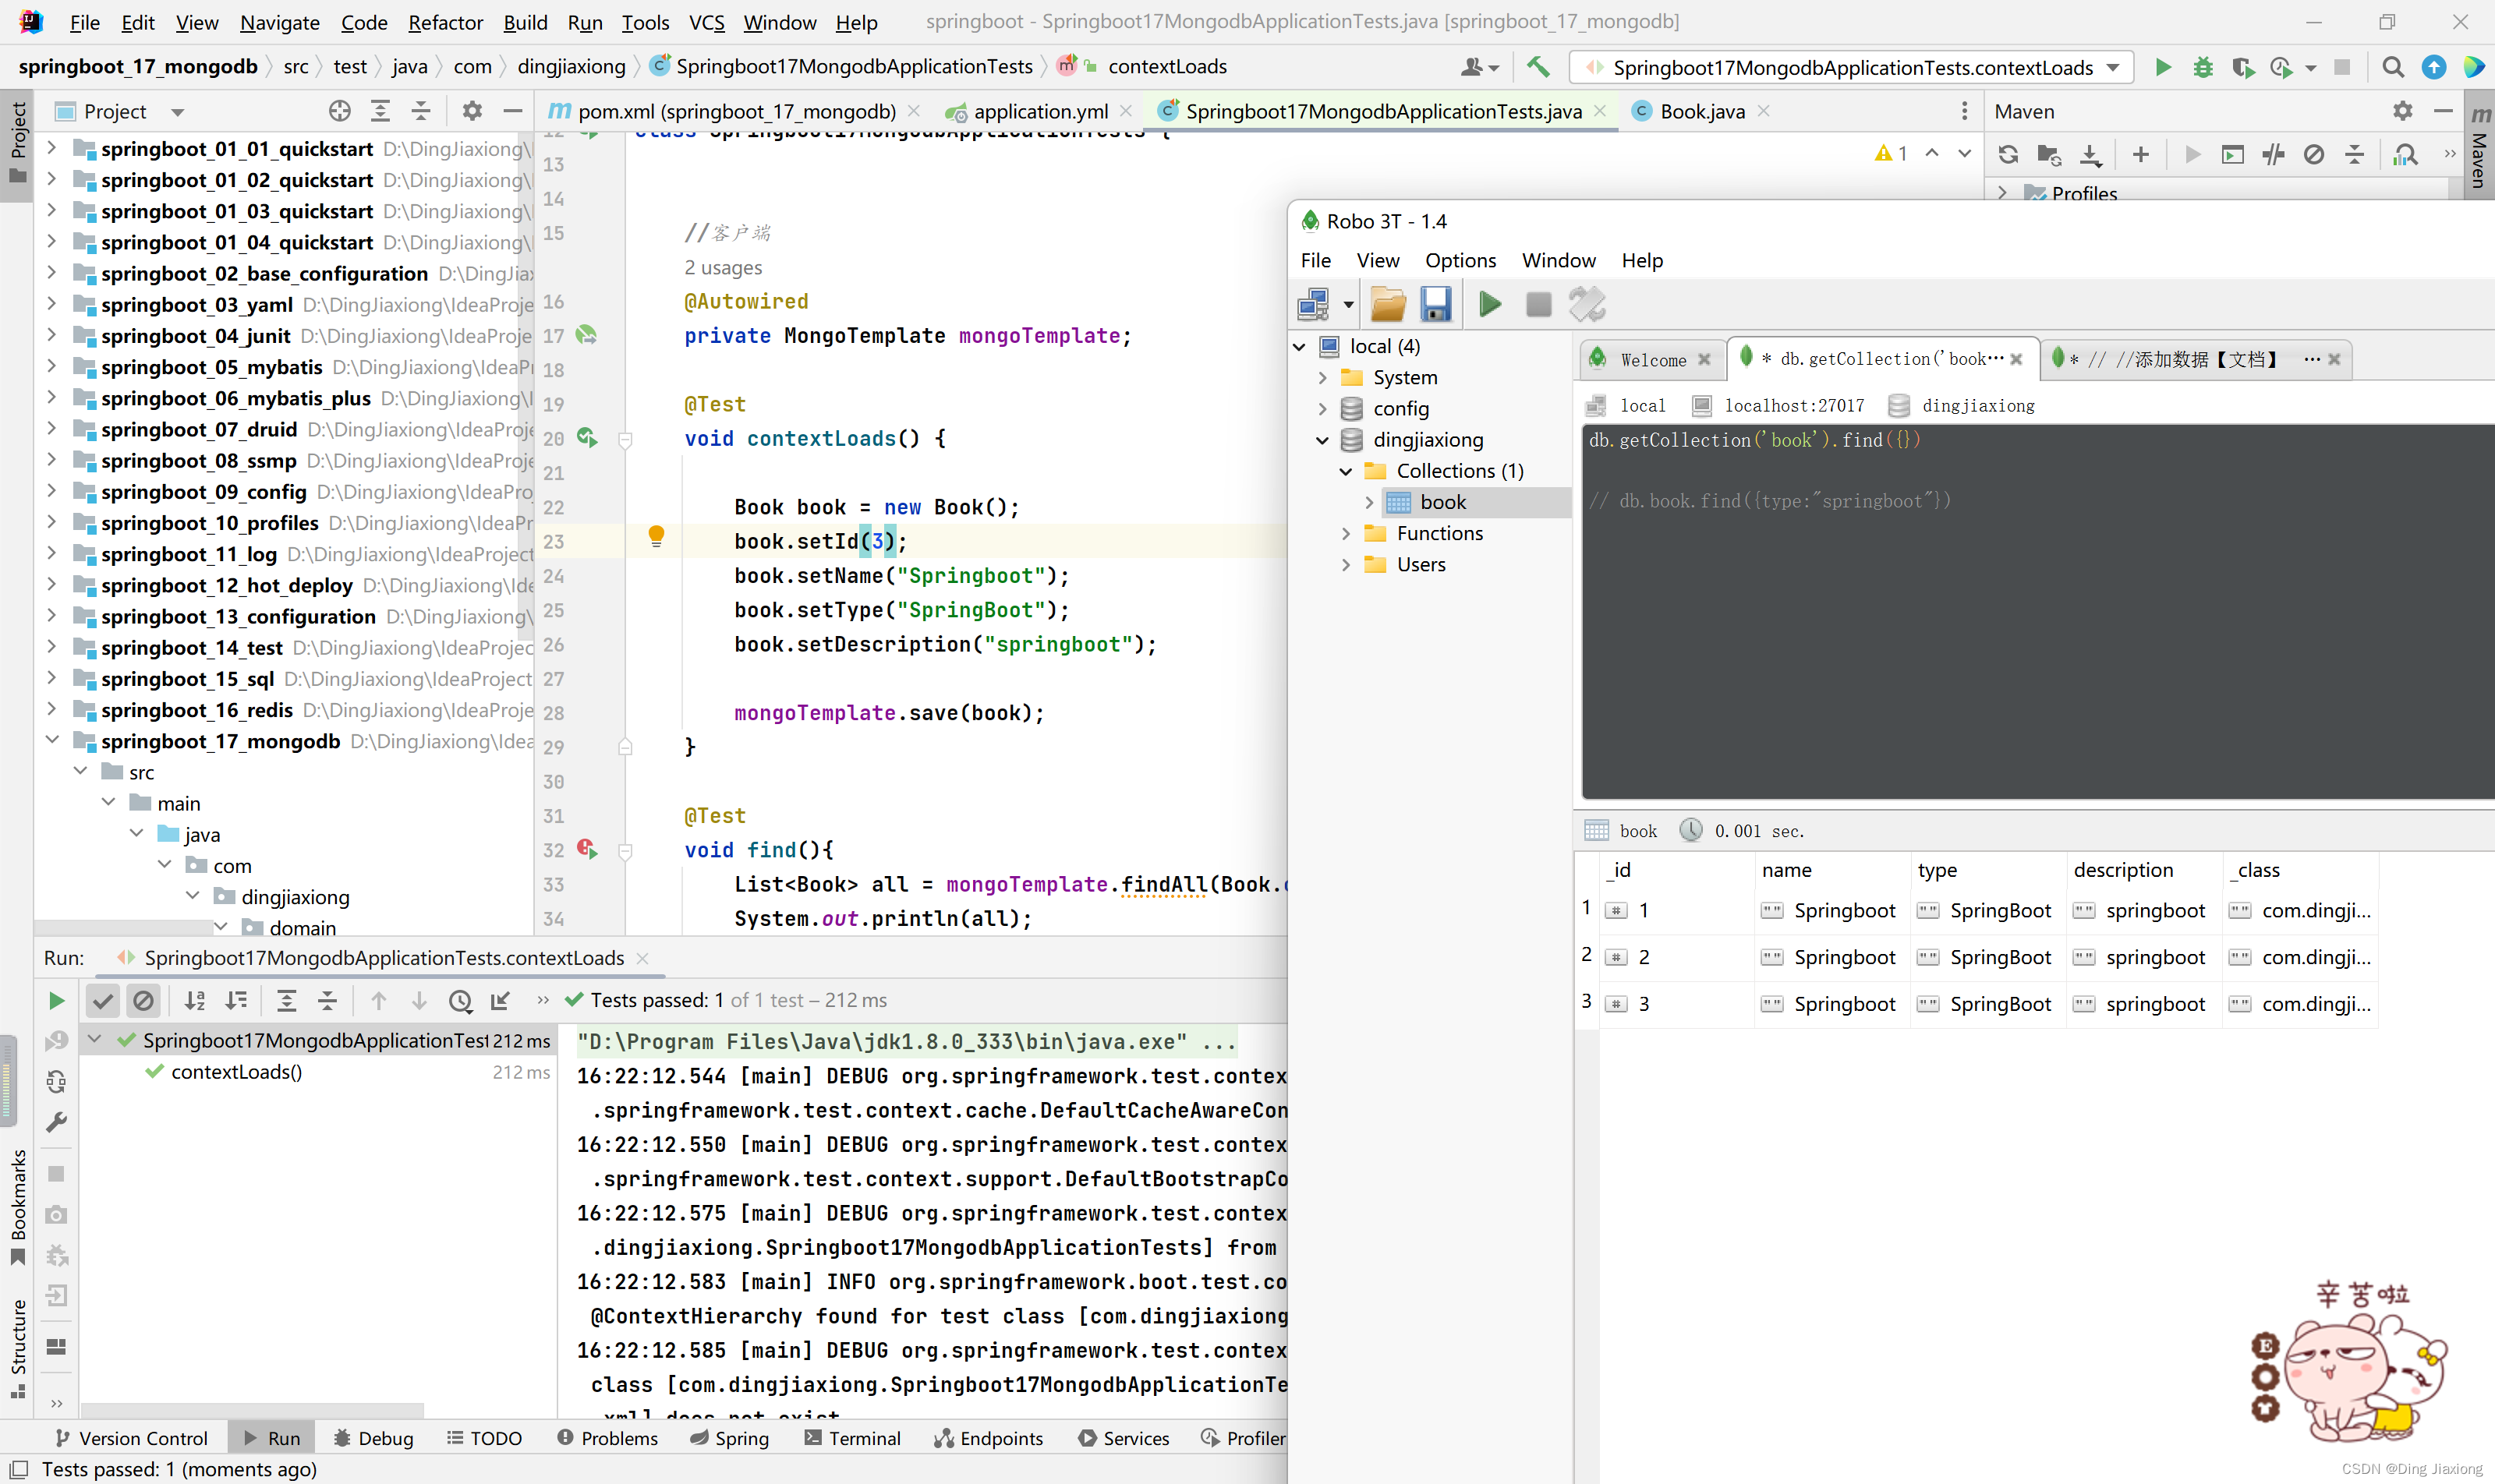
Task: Switch to application.yml editor tab
Action: click(x=1040, y=111)
